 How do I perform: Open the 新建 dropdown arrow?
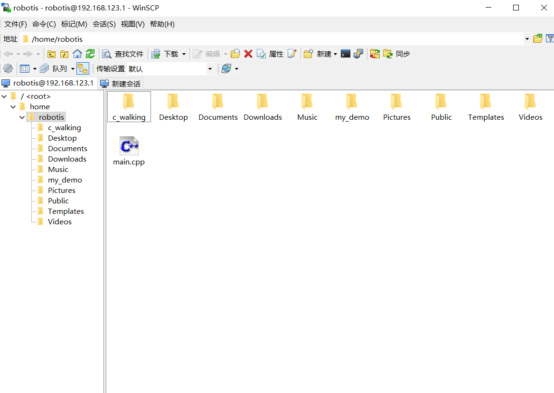(335, 54)
